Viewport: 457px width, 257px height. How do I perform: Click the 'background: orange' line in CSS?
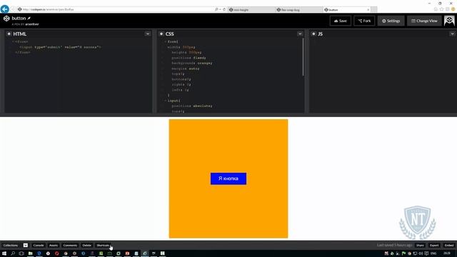pos(192,64)
